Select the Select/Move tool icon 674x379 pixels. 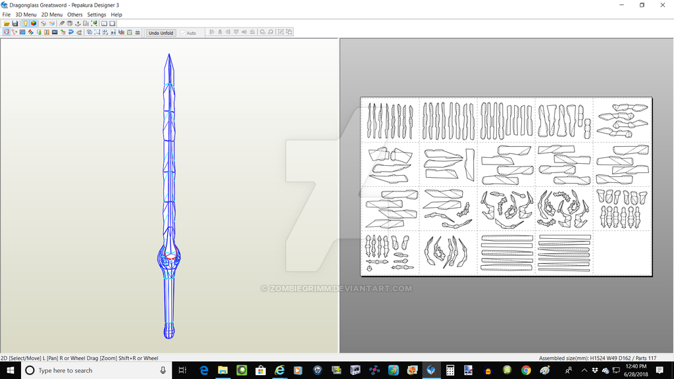7,32
